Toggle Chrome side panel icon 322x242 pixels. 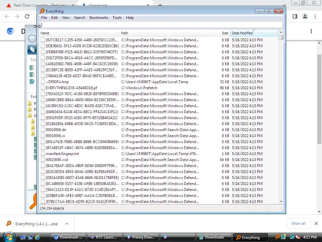tap(295, 16)
